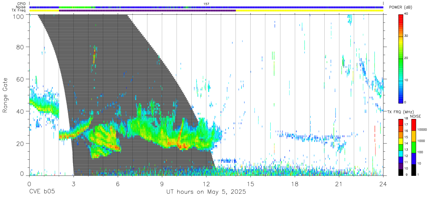431x199 pixels.
Task: Click the 40 tick on POWER scale
Action: tap(406, 14)
